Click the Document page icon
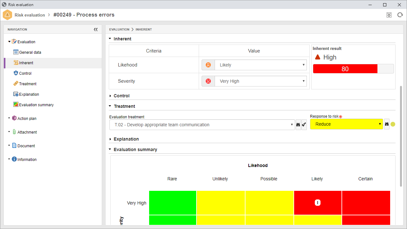 [x=14, y=146]
